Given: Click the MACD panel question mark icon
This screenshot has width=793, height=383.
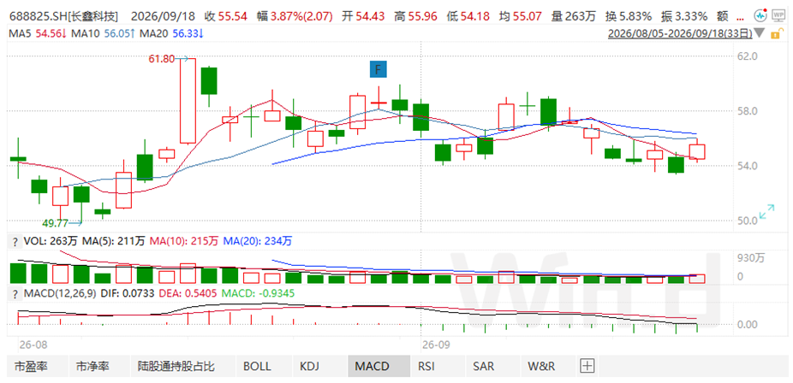Looking at the screenshot, I should pos(15,293).
